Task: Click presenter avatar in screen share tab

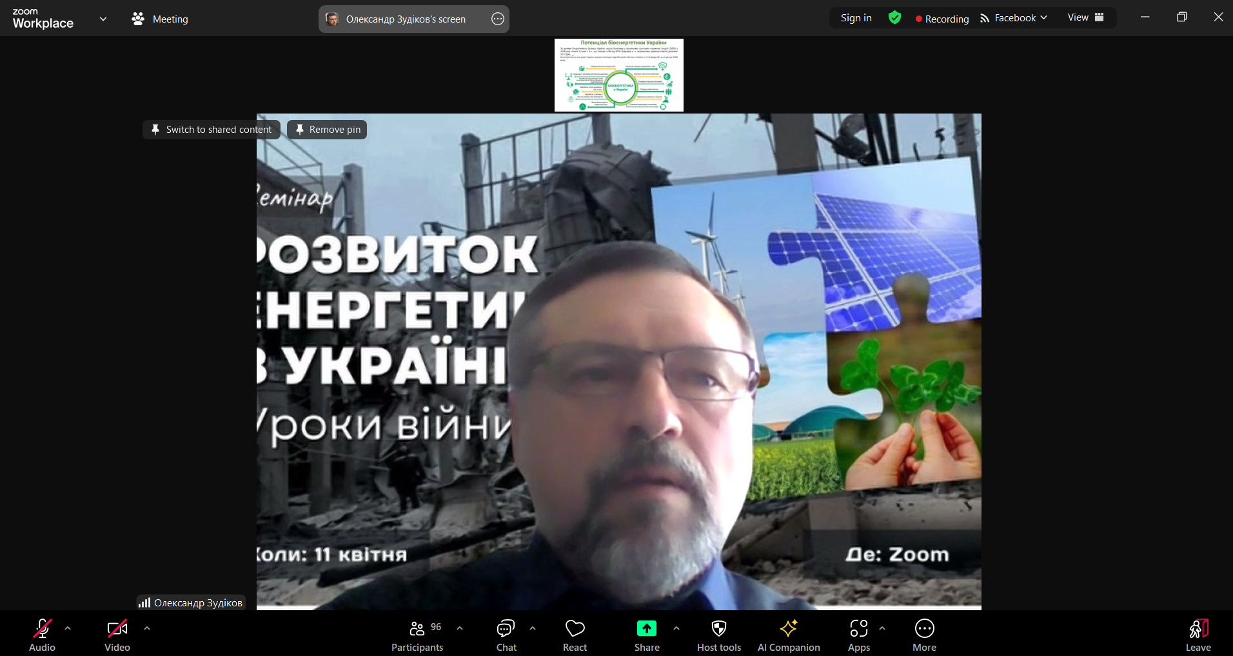Action: [332, 19]
